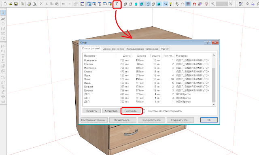Switch to the Расчёт tab
Image resolution: width=259 pixels, height=155 pixels.
coord(165,49)
